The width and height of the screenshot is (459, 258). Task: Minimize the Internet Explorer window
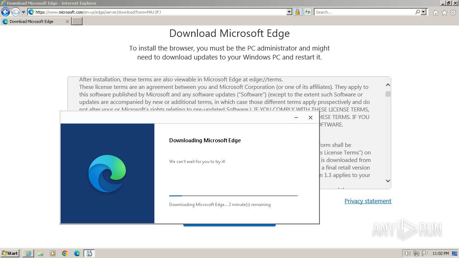[443, 3]
